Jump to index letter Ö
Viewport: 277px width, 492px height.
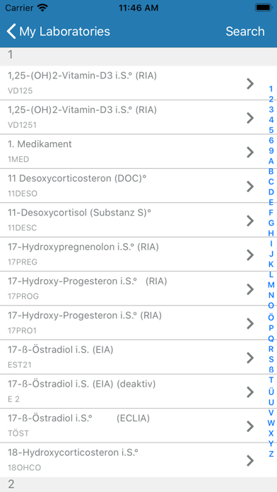point(271,317)
